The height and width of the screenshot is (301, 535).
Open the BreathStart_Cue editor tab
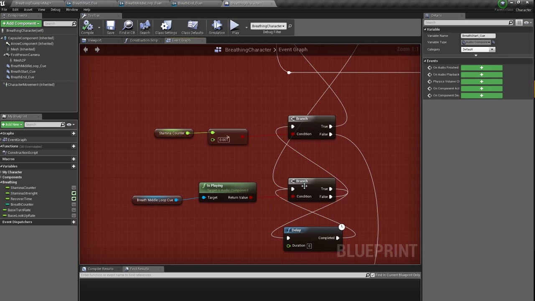pyautogui.click(x=85, y=3)
